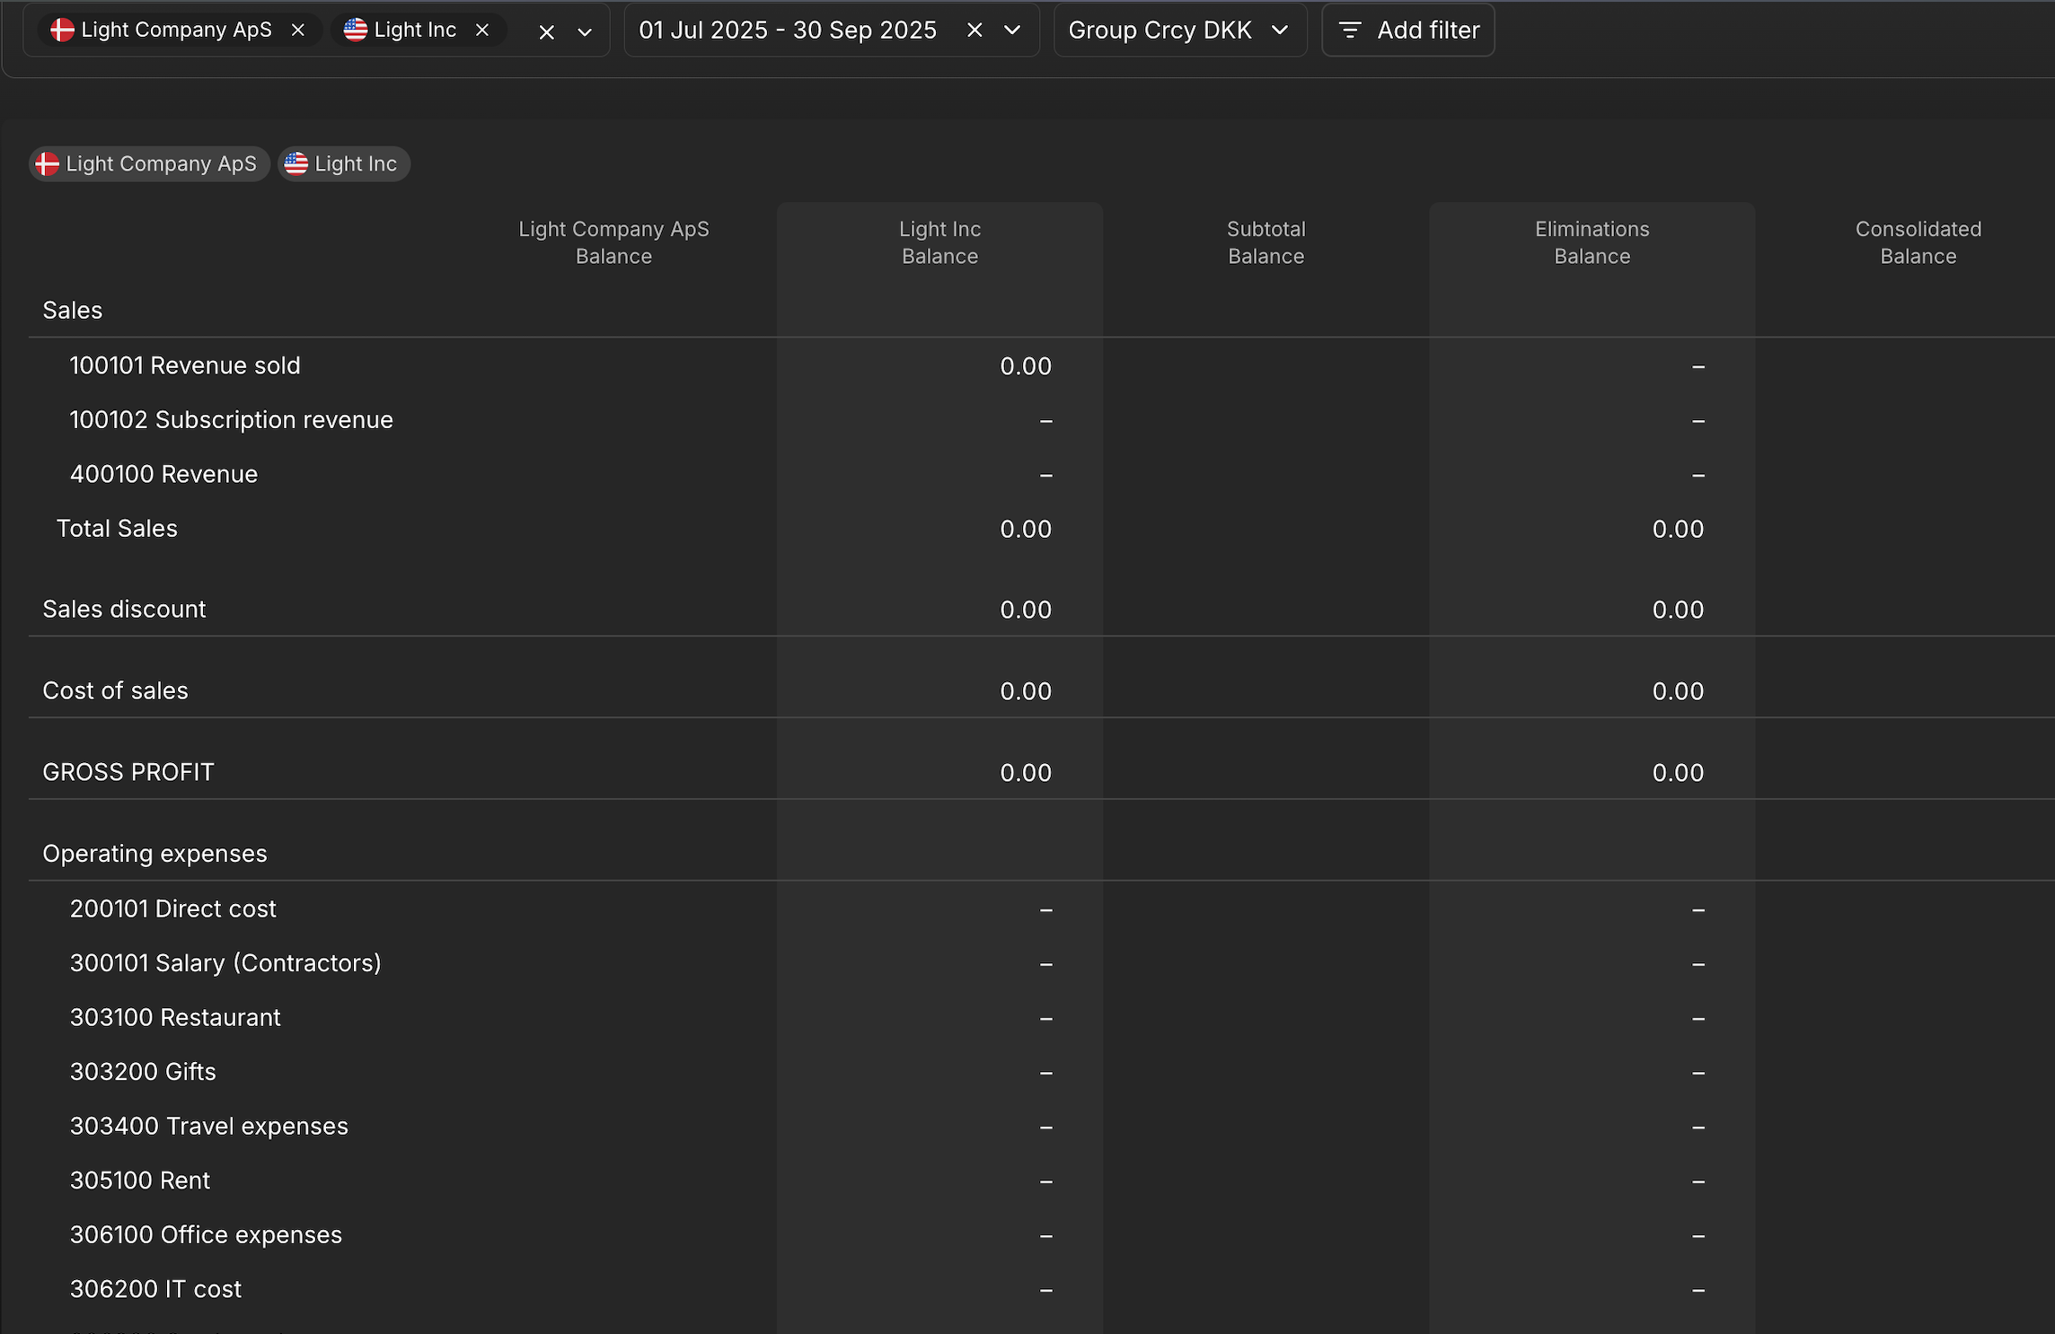Click the Consolidated Balance column header
Viewport: 2055px width, 1334px height.
point(1918,242)
